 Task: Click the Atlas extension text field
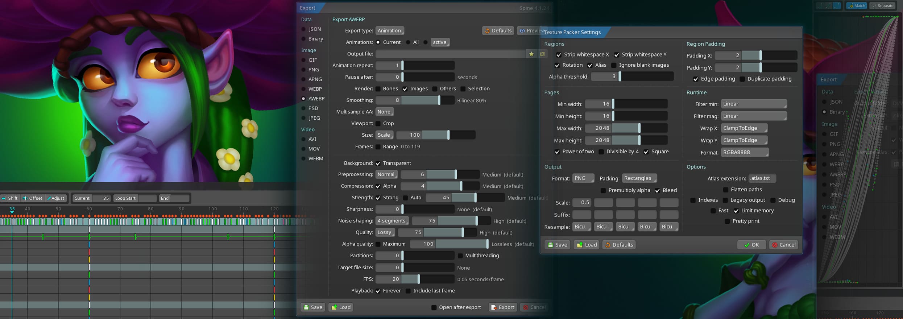(x=762, y=178)
